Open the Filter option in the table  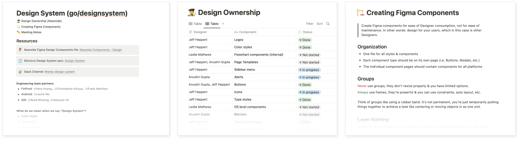point(310,24)
